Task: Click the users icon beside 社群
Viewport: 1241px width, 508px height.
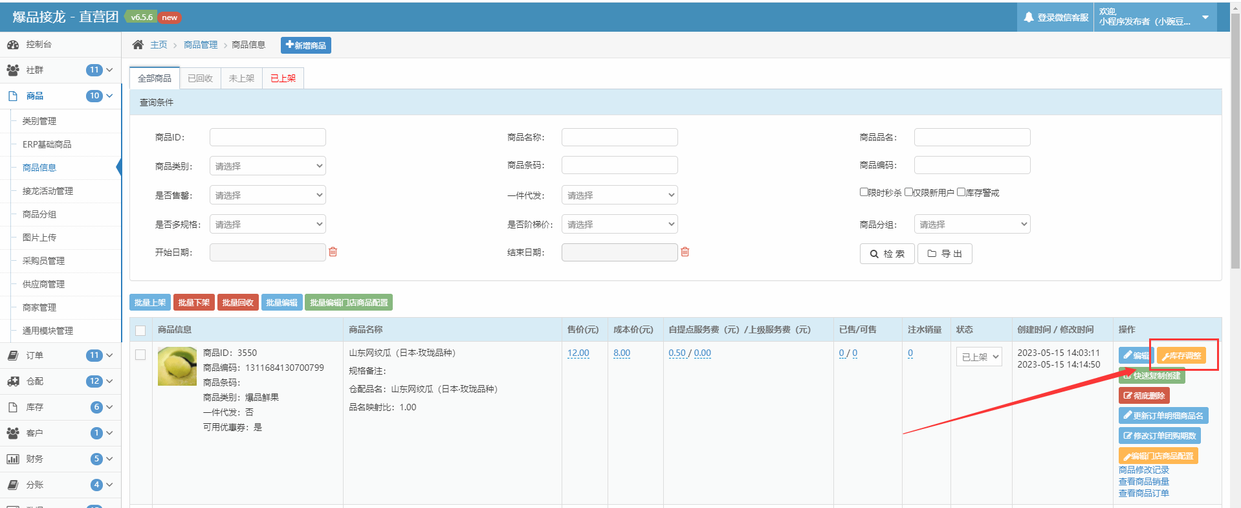Action: [13, 70]
